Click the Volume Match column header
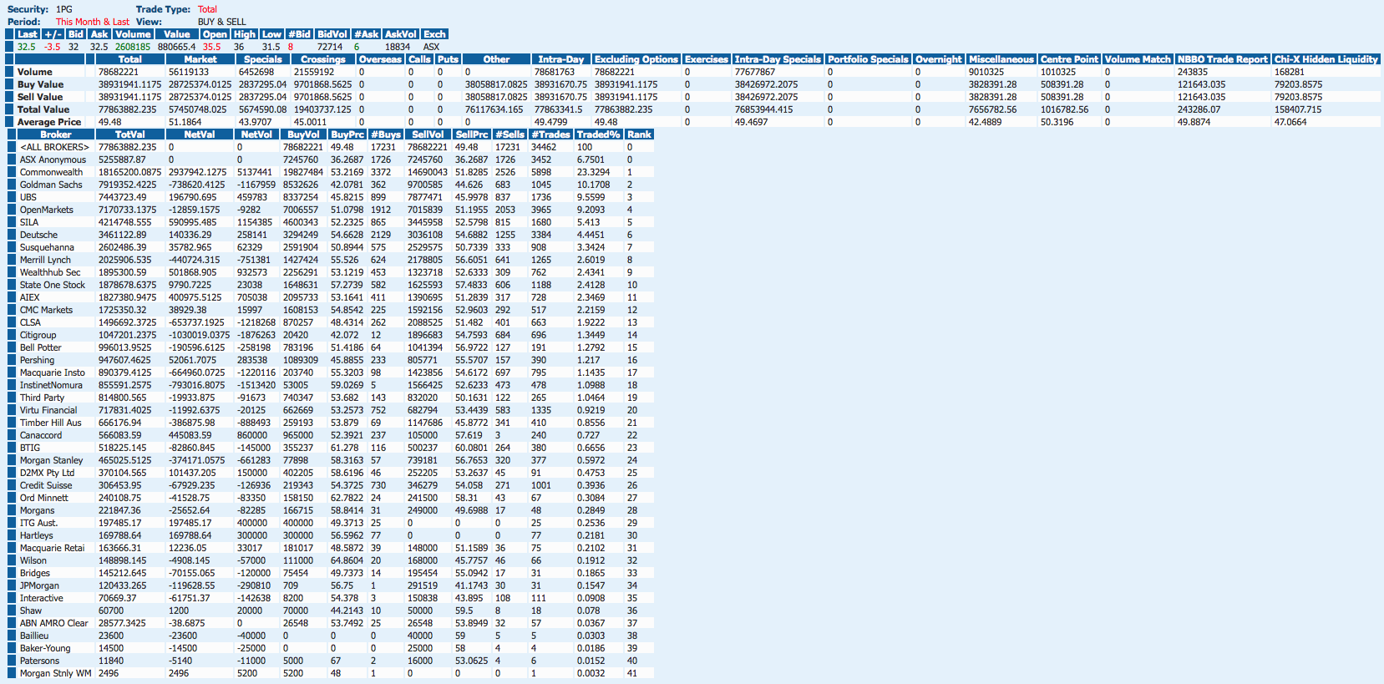Viewport: 1384px width, 684px height. 1138,59
